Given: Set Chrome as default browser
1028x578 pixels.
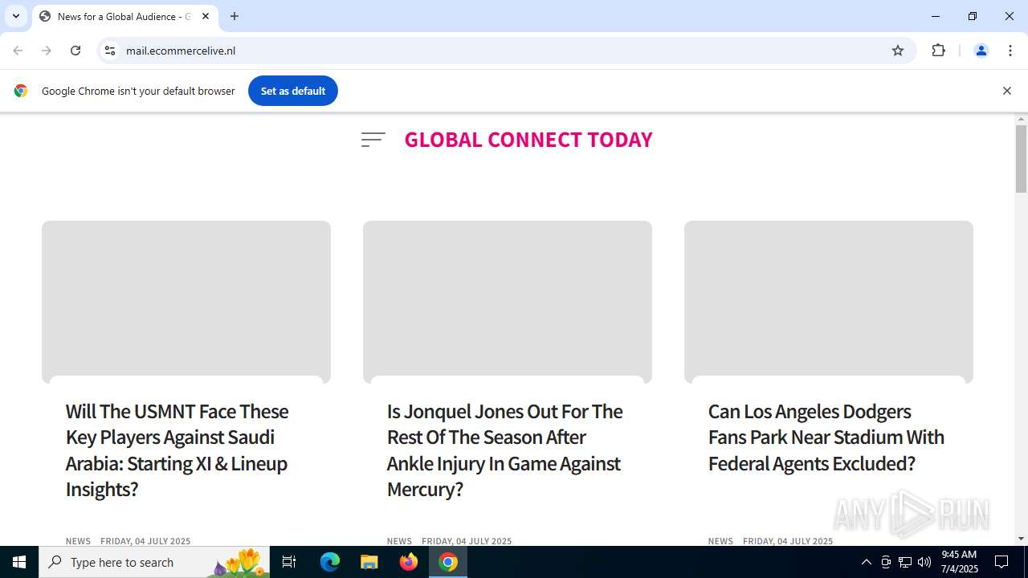Looking at the screenshot, I should pyautogui.click(x=293, y=91).
